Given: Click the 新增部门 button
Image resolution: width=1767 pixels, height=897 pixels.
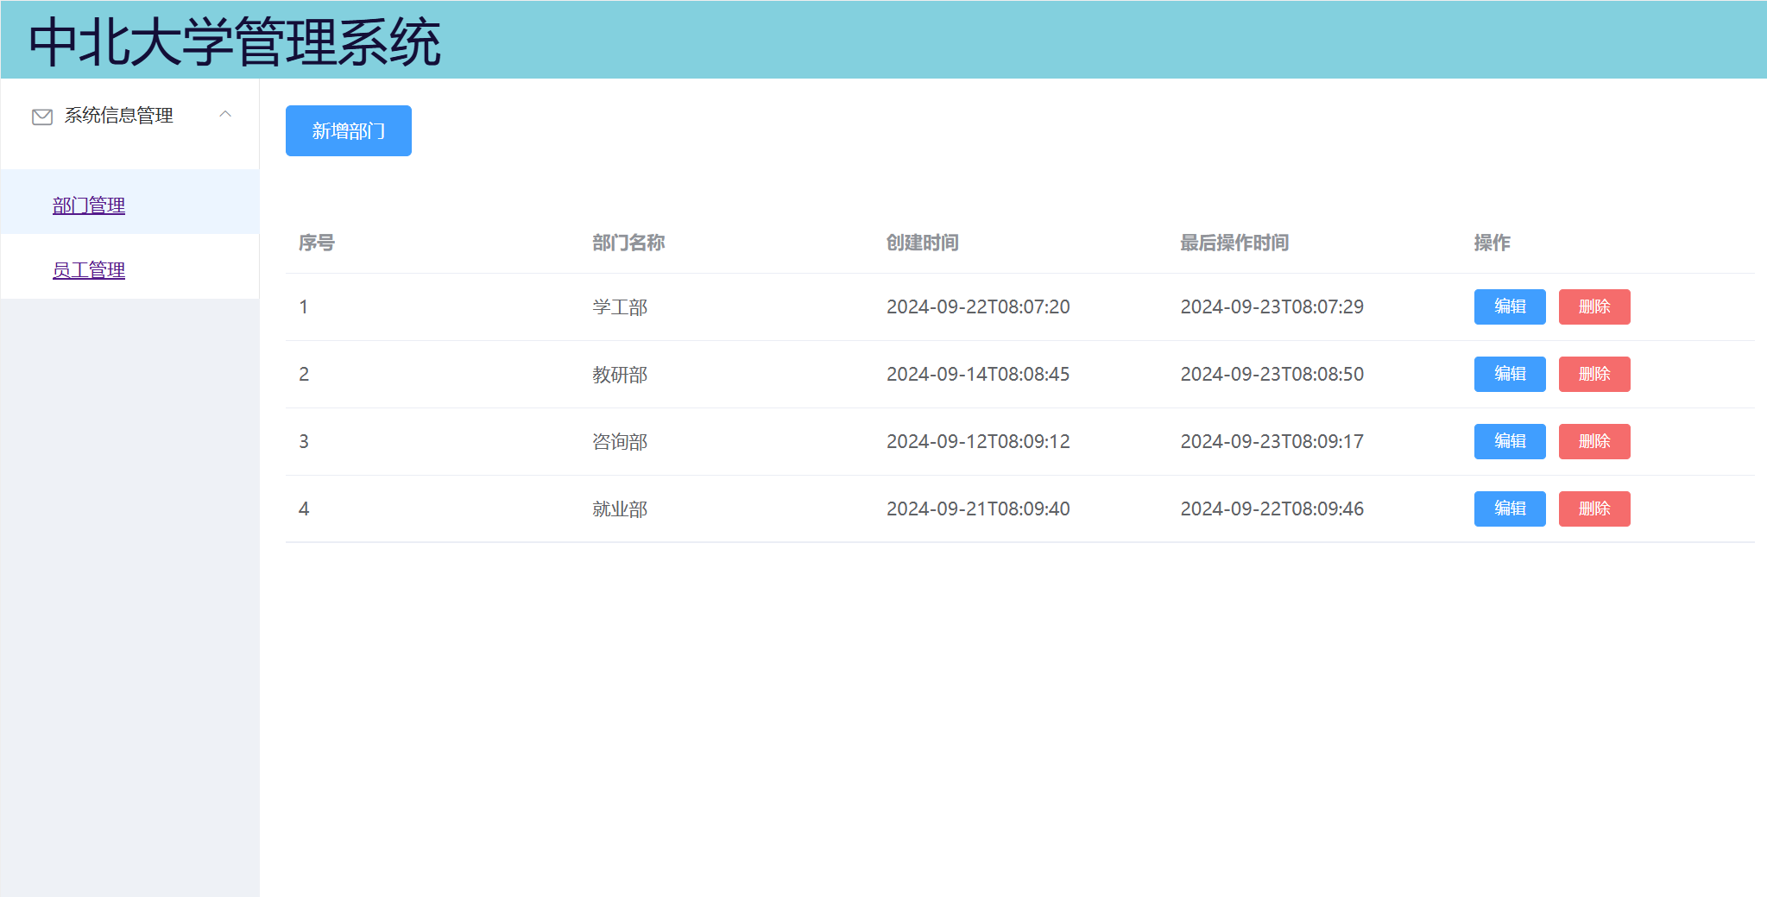Looking at the screenshot, I should point(348,131).
